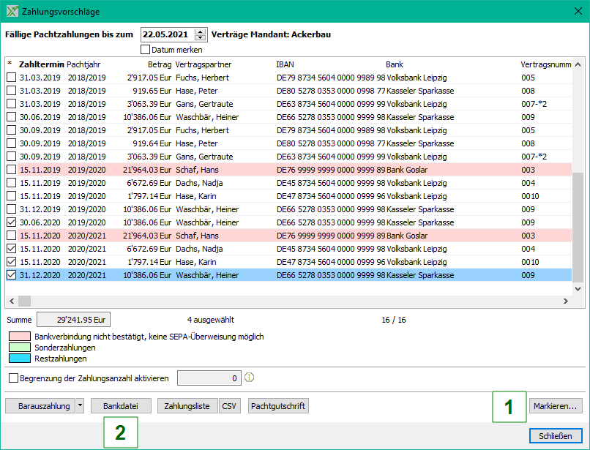Click the payment count limit input field
This screenshot has width=590, height=450.
tap(209, 378)
